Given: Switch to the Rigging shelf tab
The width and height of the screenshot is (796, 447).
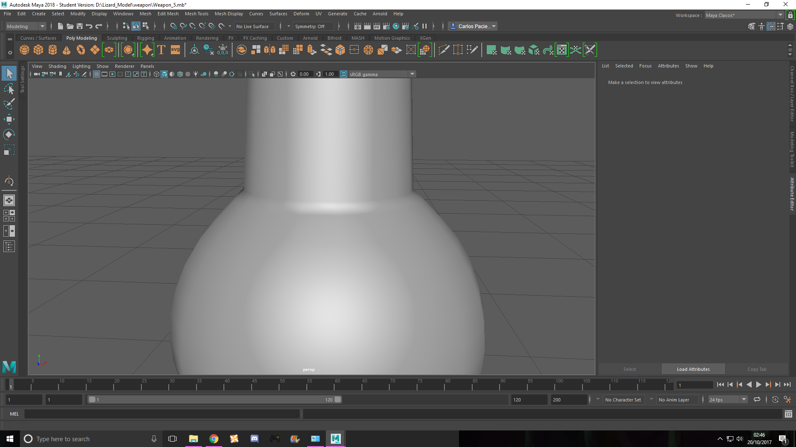Looking at the screenshot, I should (x=146, y=38).
